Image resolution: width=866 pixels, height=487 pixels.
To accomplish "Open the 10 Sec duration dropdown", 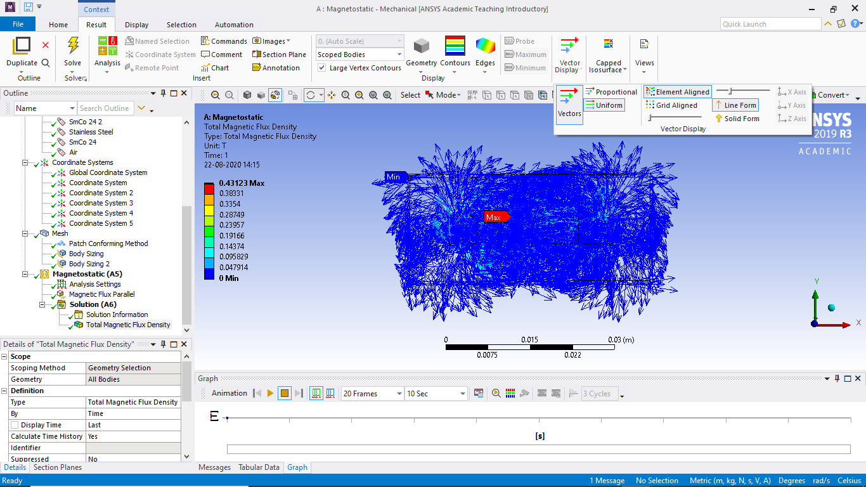I will click(x=436, y=394).
